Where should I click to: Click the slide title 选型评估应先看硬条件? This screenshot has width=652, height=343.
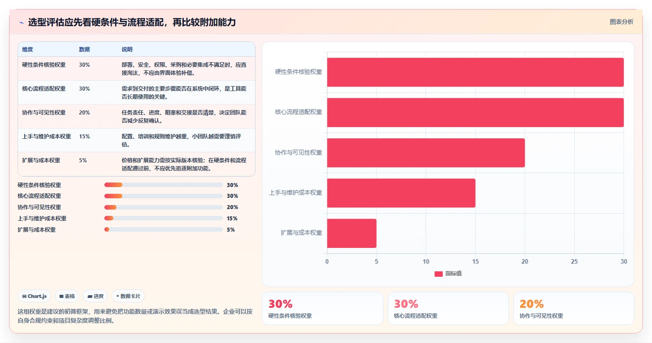(132, 23)
